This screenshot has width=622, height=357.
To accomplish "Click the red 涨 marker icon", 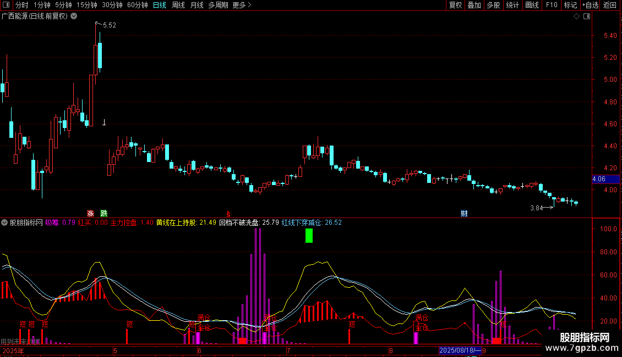I will tap(90, 213).
